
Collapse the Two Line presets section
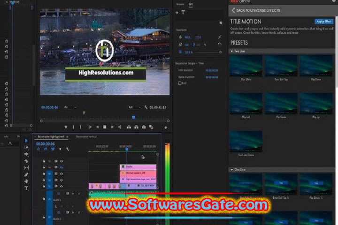click(x=232, y=51)
